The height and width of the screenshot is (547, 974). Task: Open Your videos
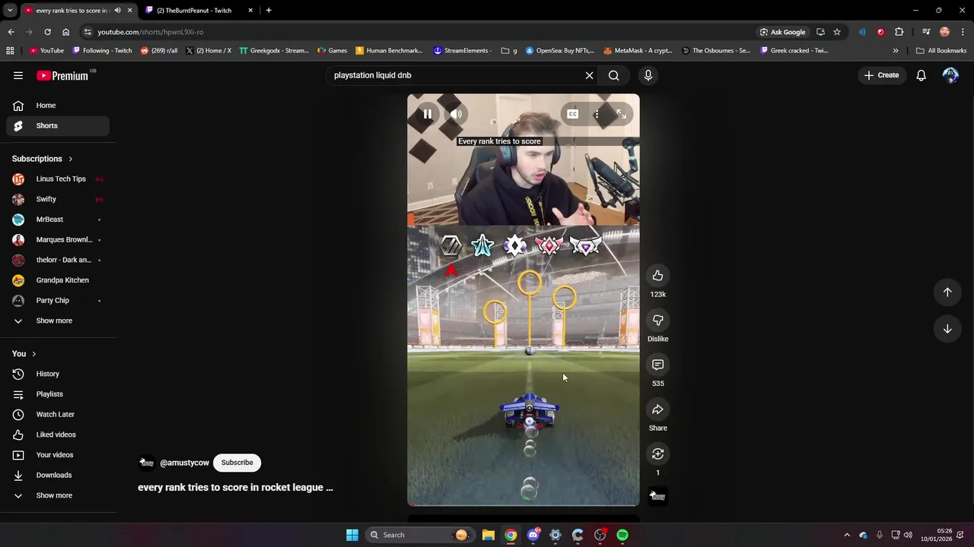[x=58, y=455]
